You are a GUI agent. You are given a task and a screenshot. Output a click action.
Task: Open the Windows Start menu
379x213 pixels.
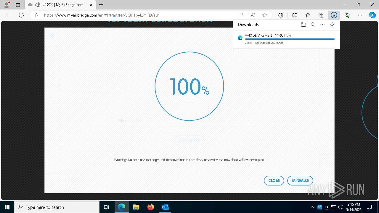point(7,207)
